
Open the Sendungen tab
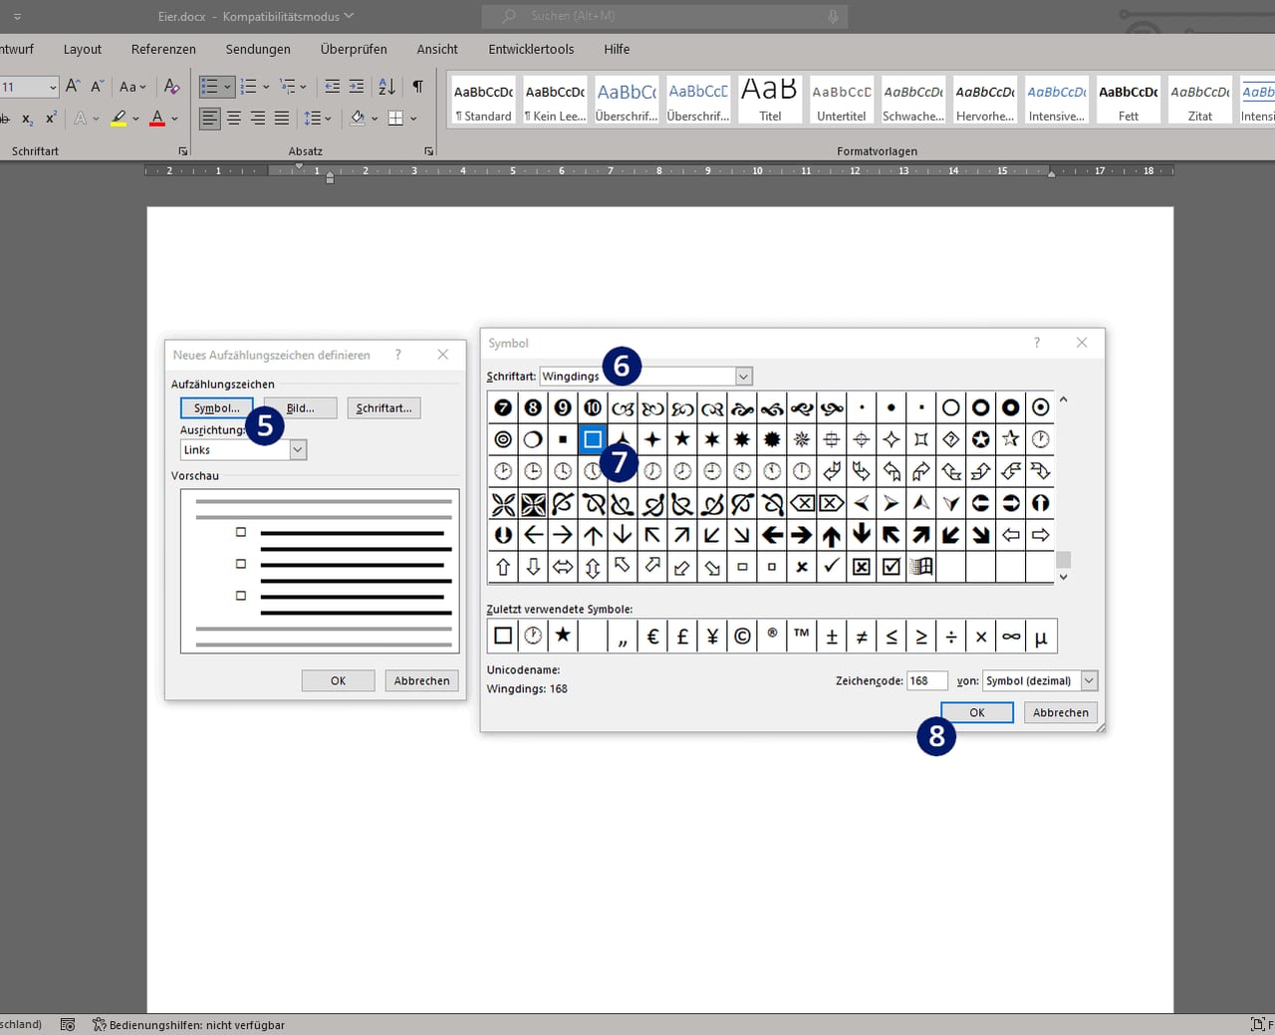pyautogui.click(x=258, y=49)
